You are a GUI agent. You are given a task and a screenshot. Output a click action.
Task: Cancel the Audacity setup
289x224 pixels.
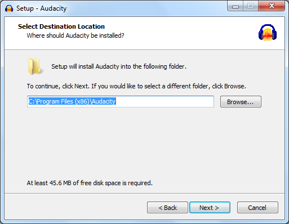coord(257,208)
